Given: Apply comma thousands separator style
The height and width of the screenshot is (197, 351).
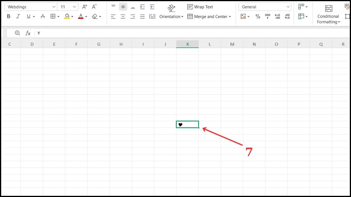Looking at the screenshot, I should 267,17.
